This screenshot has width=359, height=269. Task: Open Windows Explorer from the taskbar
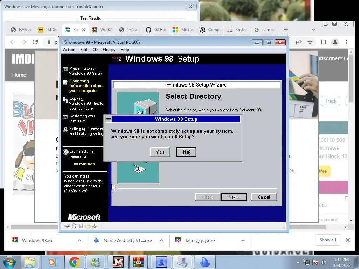(x=30, y=262)
